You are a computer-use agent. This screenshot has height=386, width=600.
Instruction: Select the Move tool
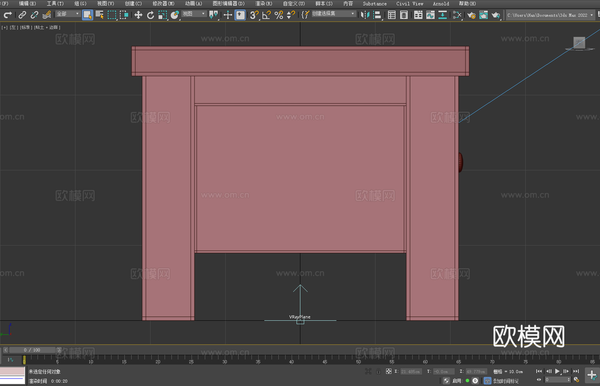tap(138, 15)
